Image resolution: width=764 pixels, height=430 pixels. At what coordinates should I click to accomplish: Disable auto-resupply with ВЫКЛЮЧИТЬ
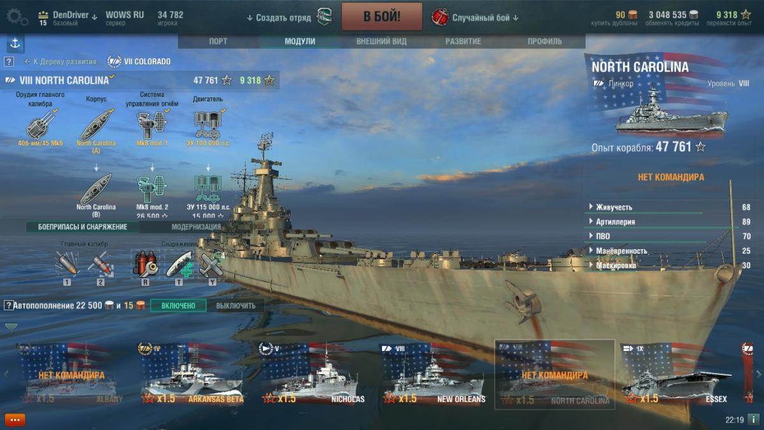[x=236, y=306]
